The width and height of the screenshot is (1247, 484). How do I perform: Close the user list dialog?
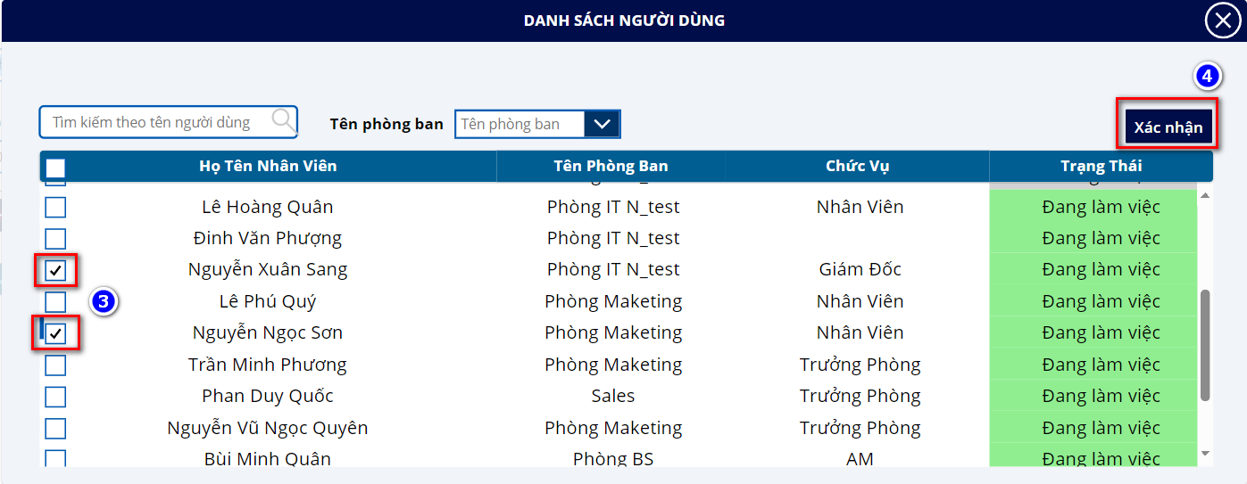(1222, 21)
